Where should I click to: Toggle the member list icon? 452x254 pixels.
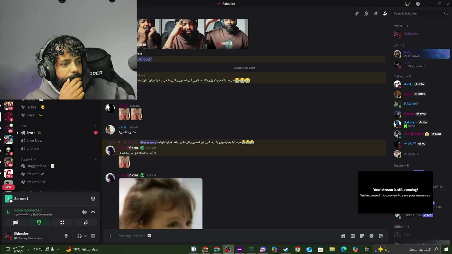point(385,13)
